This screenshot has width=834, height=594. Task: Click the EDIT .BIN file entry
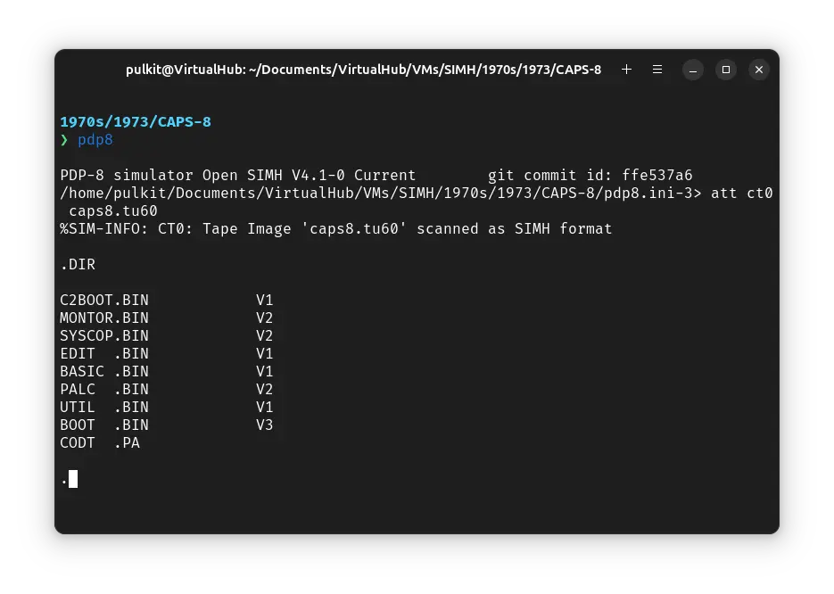tap(104, 353)
